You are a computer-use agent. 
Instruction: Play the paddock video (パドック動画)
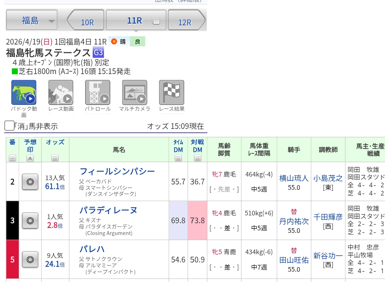(x=24, y=93)
